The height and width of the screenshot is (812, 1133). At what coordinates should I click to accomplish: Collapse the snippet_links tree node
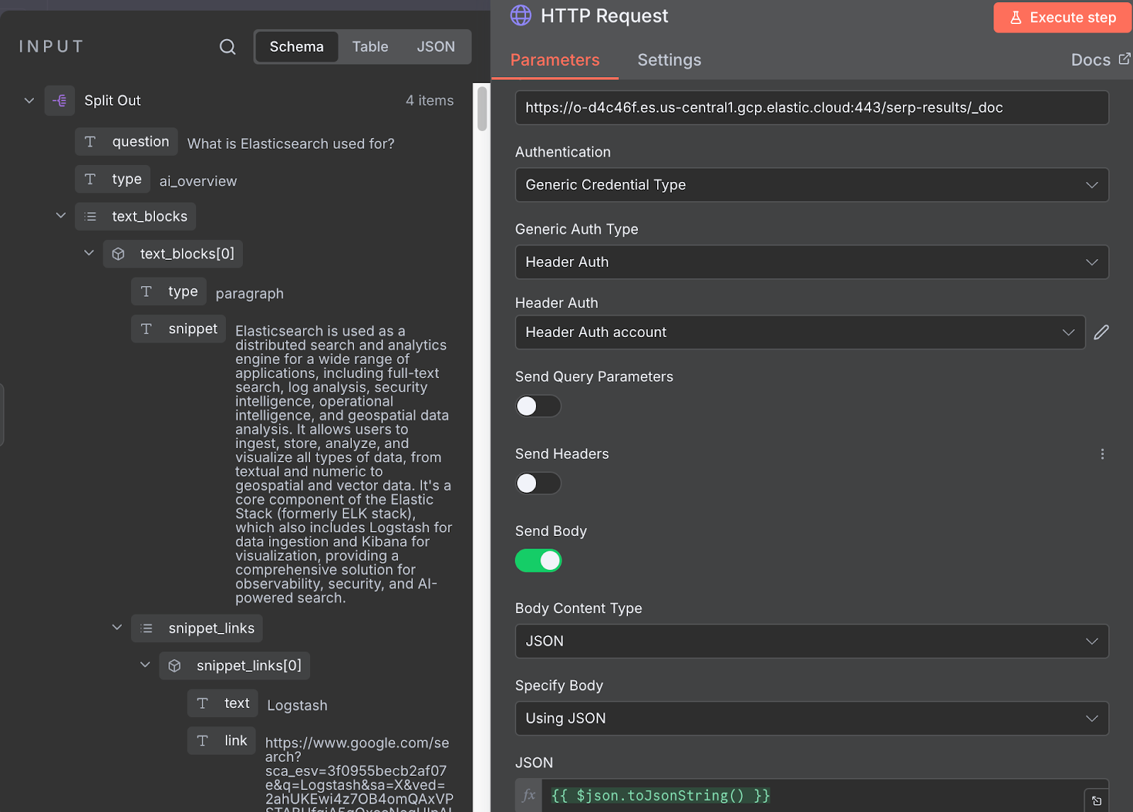(x=117, y=627)
